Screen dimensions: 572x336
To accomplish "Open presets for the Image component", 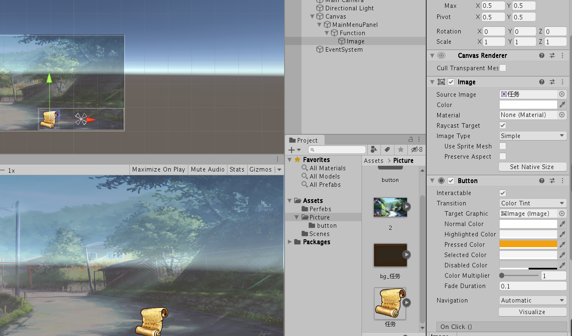I will 552,82.
